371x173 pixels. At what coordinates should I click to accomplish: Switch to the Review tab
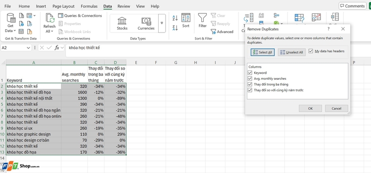click(x=124, y=6)
